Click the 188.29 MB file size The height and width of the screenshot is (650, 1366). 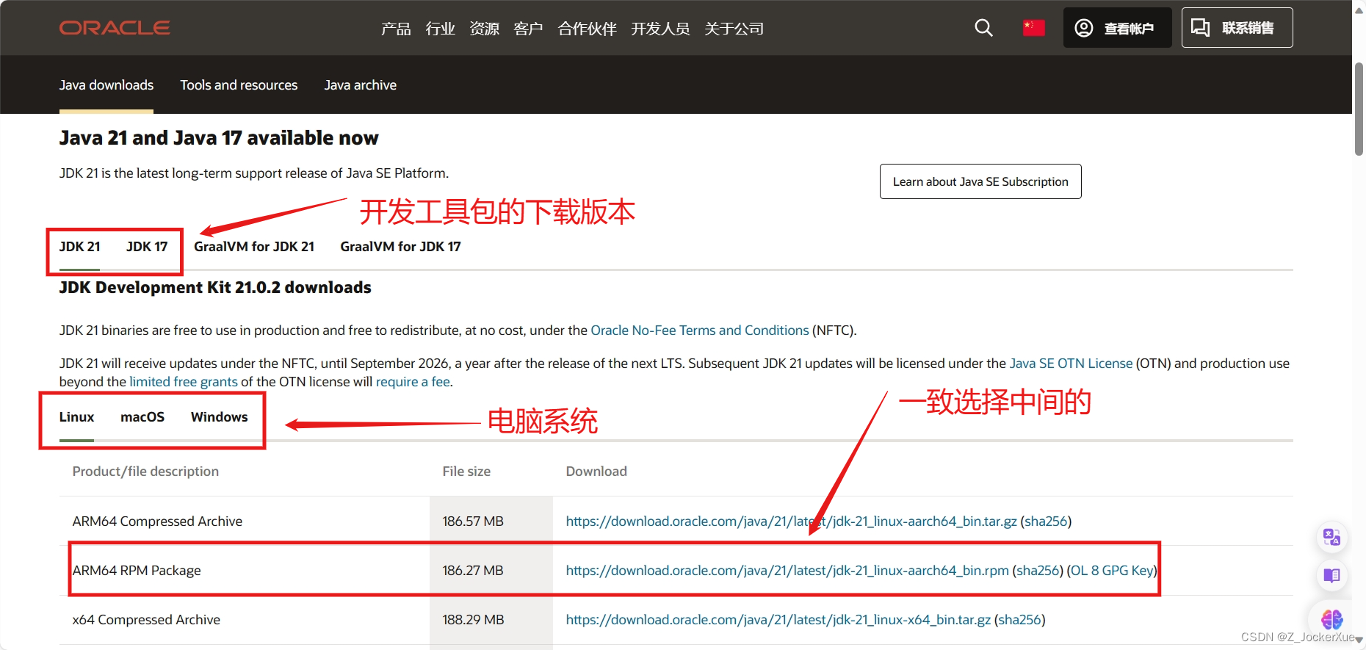click(x=473, y=620)
